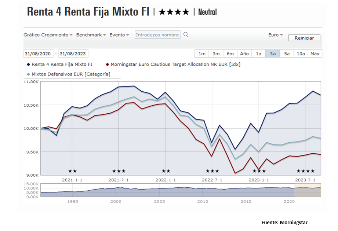Click the Fuente: Morningstar source text
Screen dimensions: 338x231
(284, 223)
